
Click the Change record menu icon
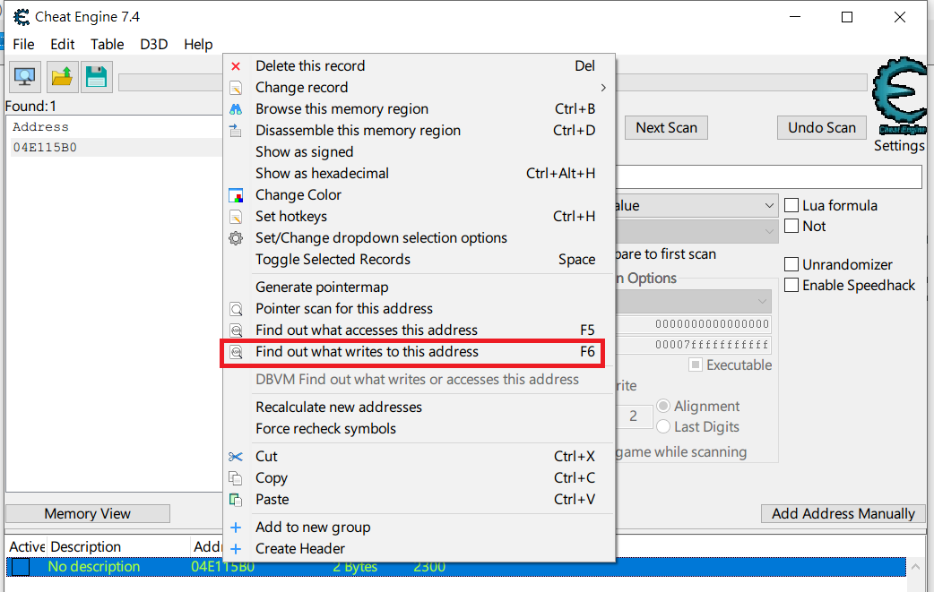click(236, 88)
